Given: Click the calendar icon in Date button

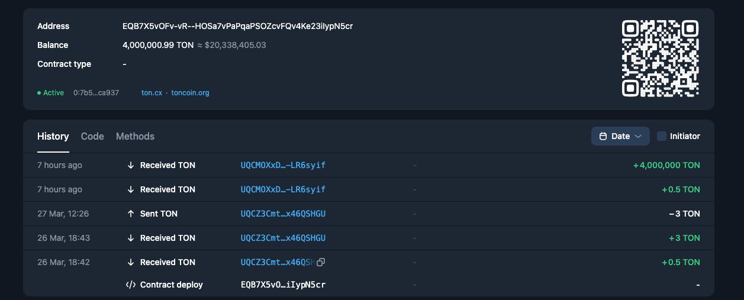Looking at the screenshot, I should click(603, 136).
